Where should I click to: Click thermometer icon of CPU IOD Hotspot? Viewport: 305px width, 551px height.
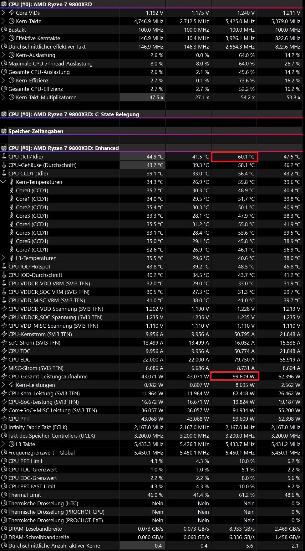4,267
